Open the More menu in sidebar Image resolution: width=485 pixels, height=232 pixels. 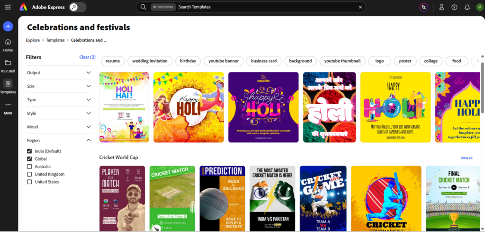8,108
